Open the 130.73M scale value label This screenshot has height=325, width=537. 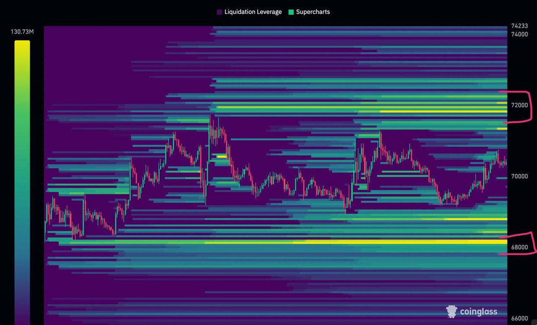pos(22,32)
